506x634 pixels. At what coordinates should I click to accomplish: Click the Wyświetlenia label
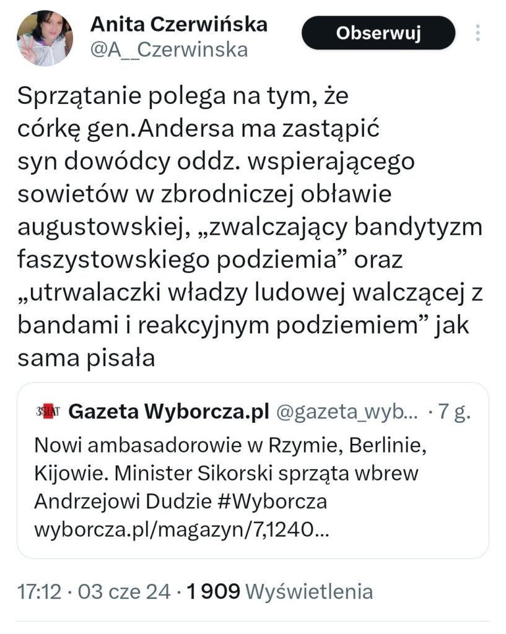310,591
